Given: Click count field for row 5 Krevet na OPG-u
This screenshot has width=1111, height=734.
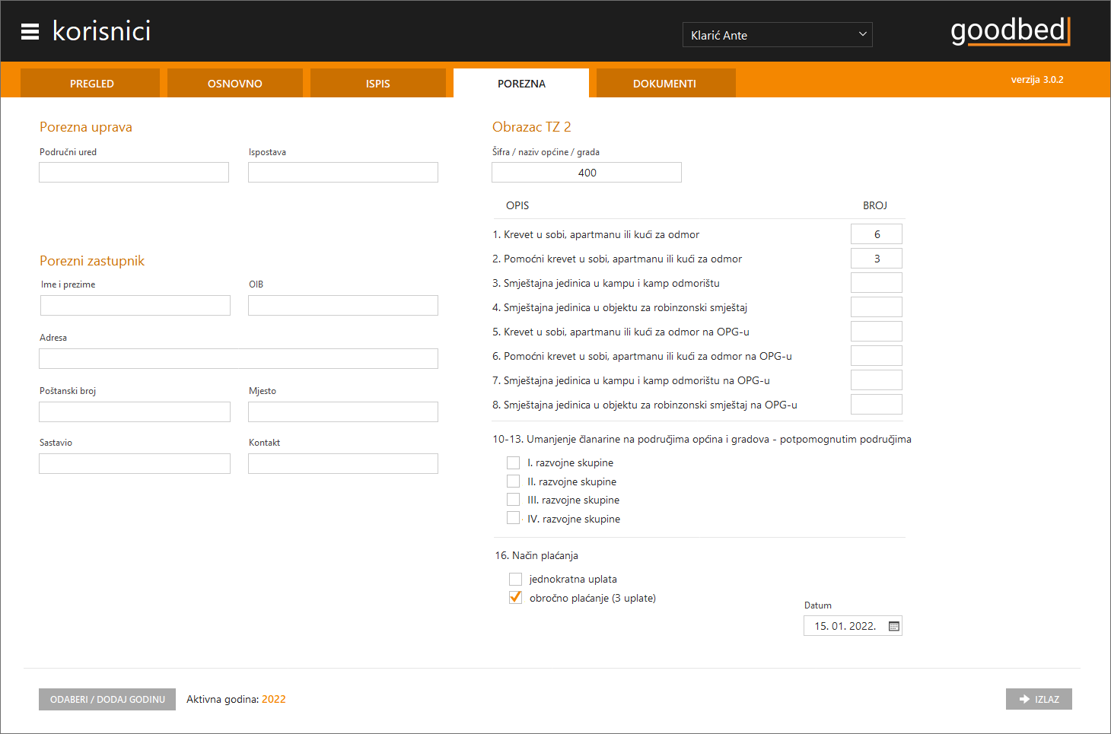Looking at the screenshot, I should coord(877,332).
